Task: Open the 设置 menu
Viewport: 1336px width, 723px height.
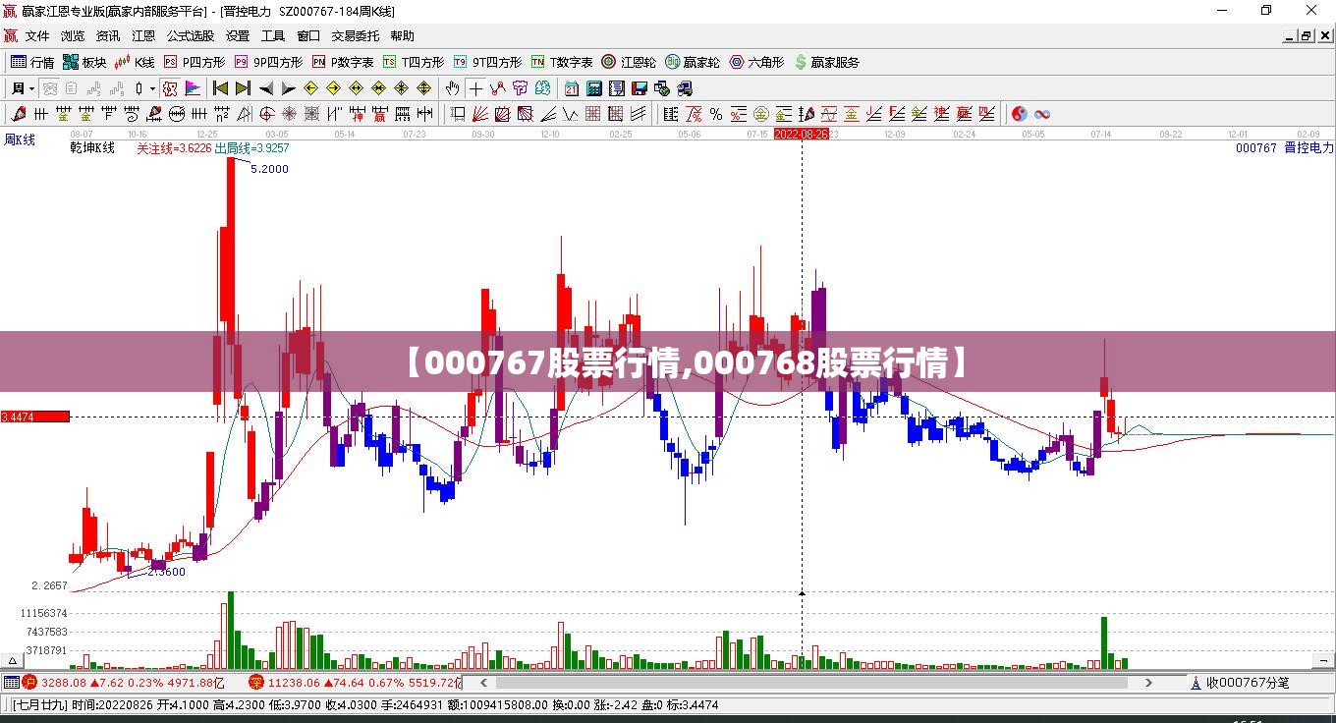Action: pos(238,36)
